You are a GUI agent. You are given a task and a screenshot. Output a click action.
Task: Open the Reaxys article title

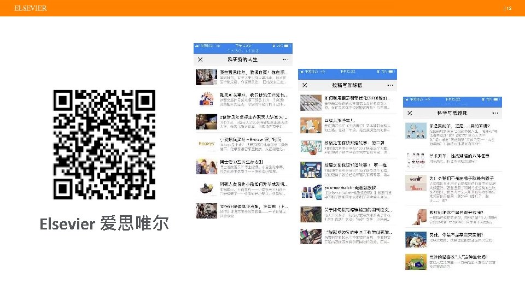coord(251,139)
